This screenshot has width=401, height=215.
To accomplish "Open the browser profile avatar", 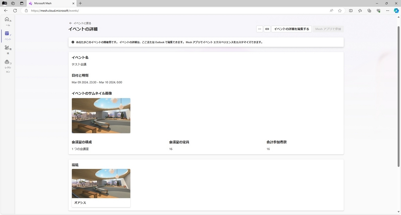I will (5, 3).
